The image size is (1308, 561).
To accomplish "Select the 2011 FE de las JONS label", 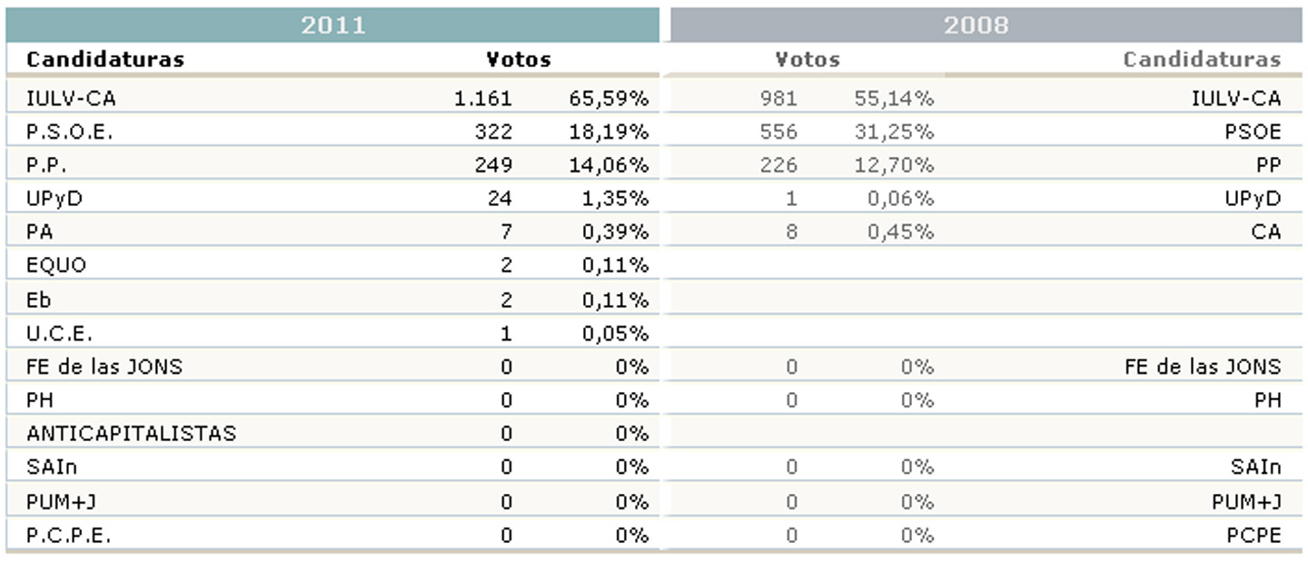I will tap(104, 367).
